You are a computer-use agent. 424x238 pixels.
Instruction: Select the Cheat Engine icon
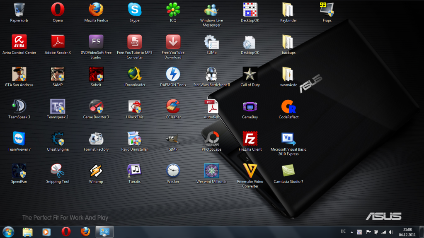58,141
